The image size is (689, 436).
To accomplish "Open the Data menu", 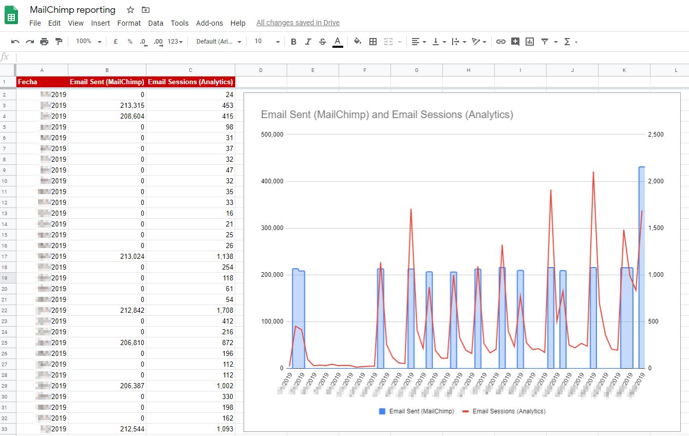I will click(x=156, y=23).
